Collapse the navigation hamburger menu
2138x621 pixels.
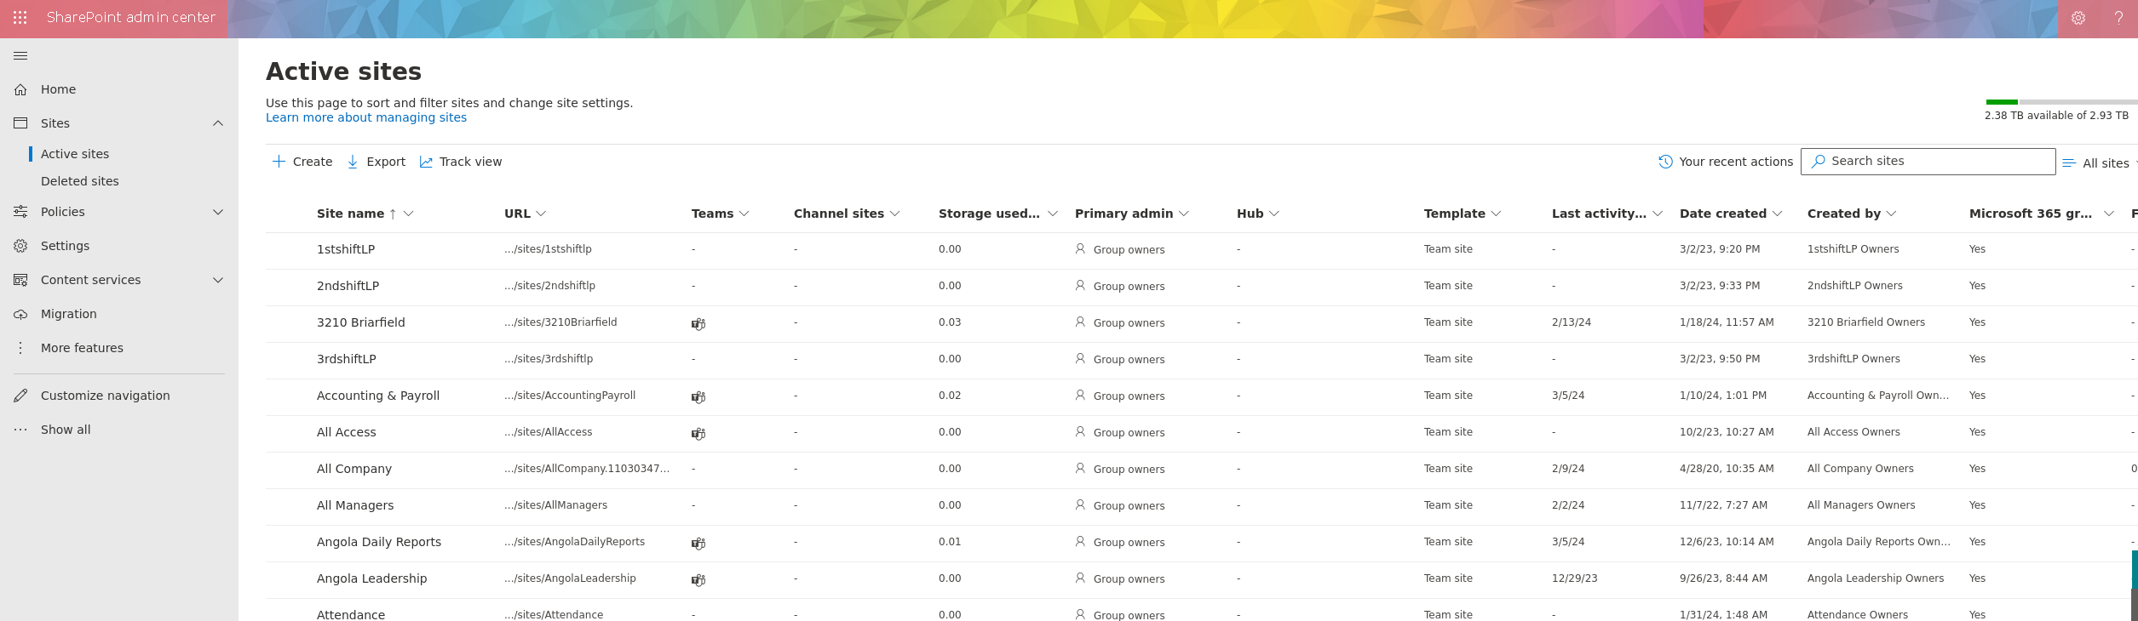[20, 55]
